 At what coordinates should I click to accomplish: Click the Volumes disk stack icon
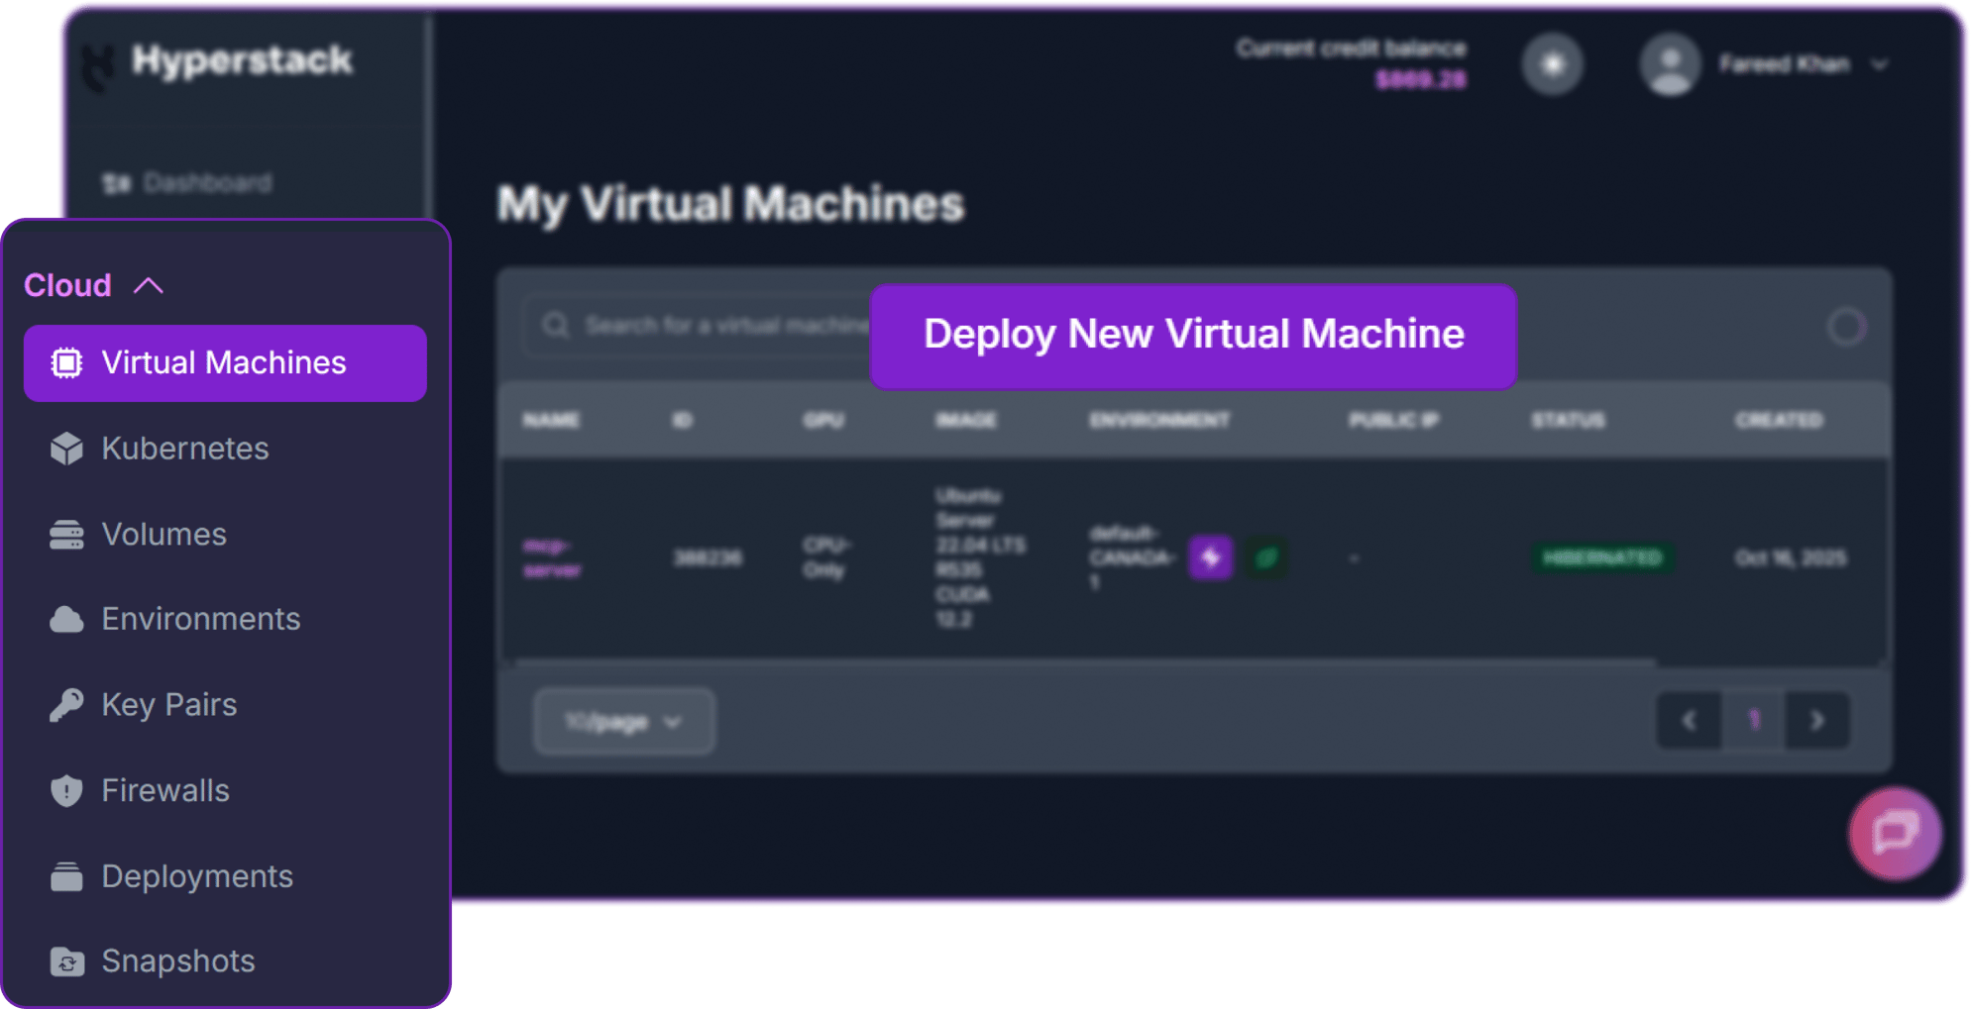click(66, 535)
